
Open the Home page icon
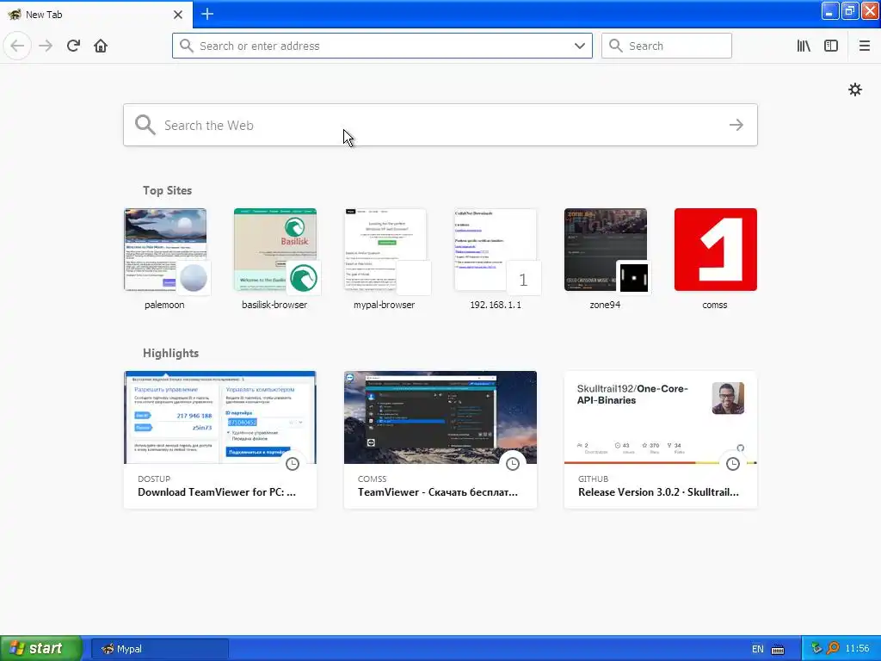pyautogui.click(x=101, y=46)
